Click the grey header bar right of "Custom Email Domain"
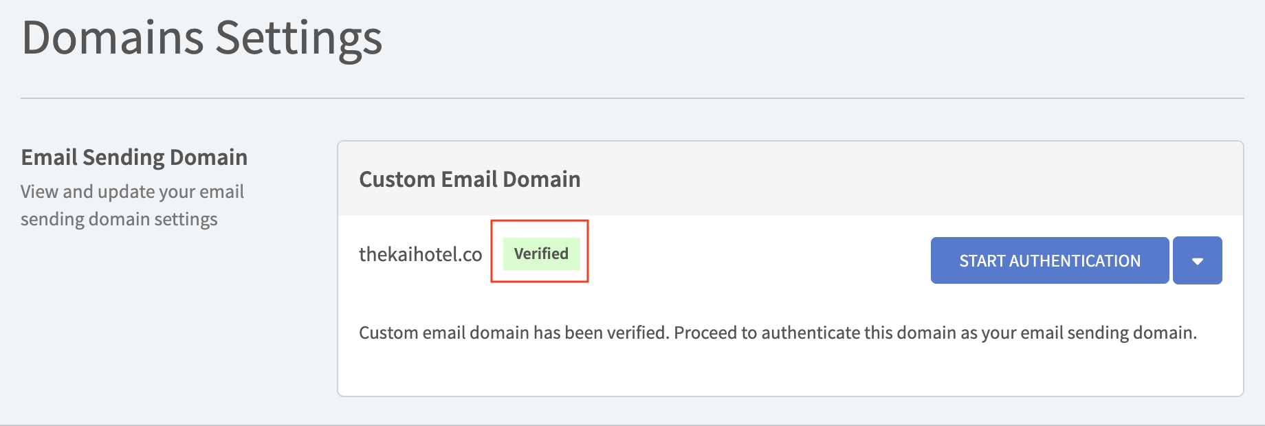The height and width of the screenshot is (426, 1265). (x=894, y=179)
